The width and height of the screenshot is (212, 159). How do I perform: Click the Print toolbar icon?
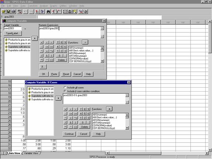click(14, 12)
